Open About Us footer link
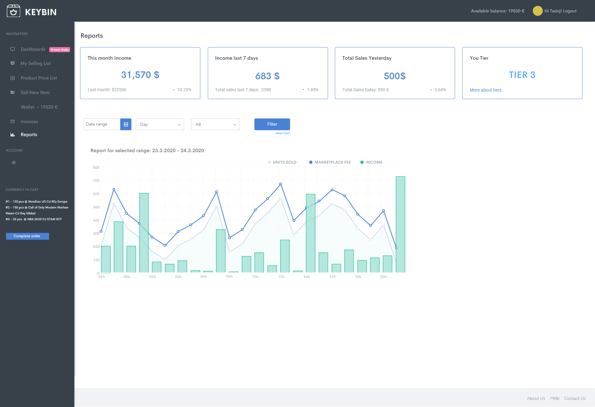 click(536, 398)
